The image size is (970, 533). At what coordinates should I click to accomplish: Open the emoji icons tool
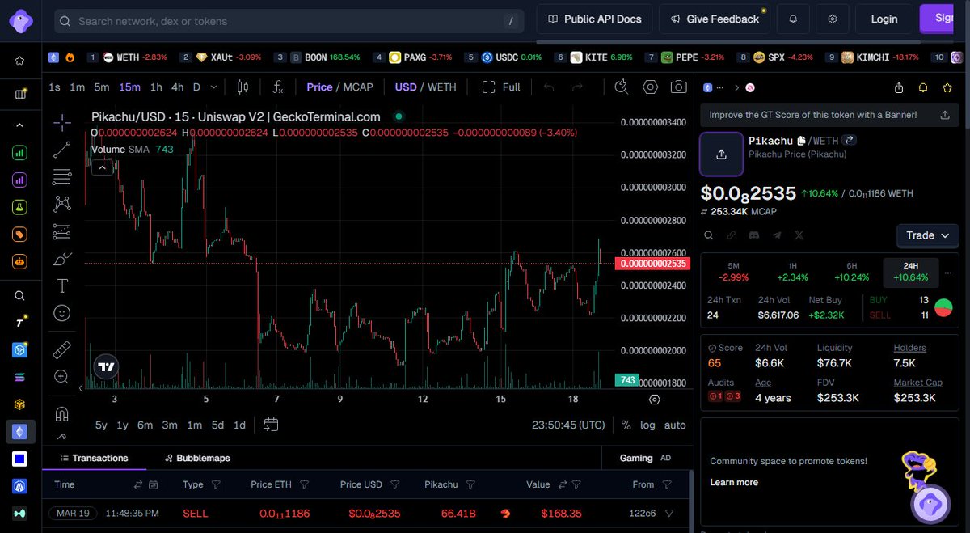(62, 312)
